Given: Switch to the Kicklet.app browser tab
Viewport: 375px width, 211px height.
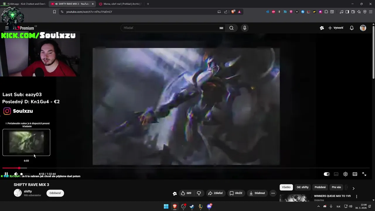Looking at the screenshot, I should [24, 4].
